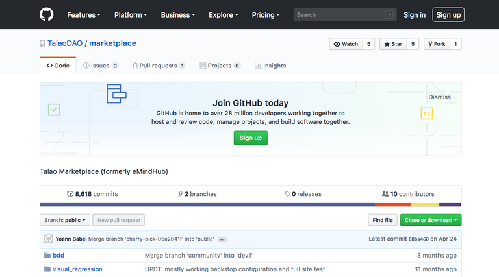Viewport: 499px width, 277px height.
Task: Open Yoann Babel author link
Action: point(71,239)
